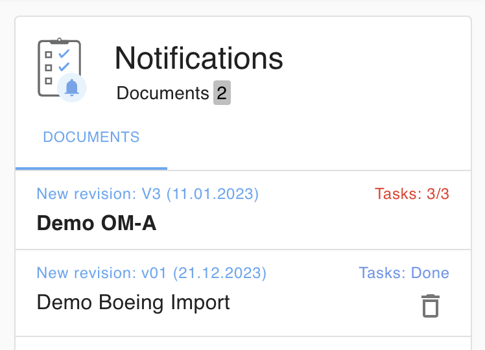Click the top checkmark in the clipboard icon

(64, 53)
